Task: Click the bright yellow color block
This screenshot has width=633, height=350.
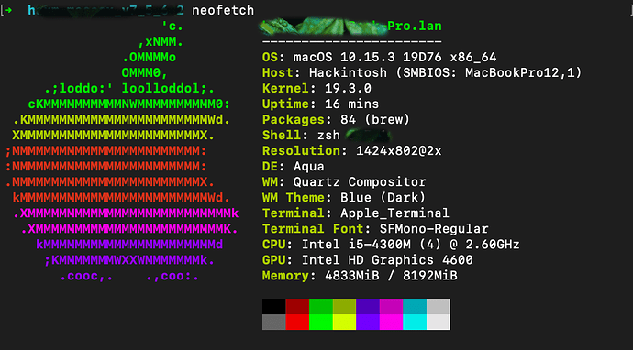Action: click(x=344, y=323)
